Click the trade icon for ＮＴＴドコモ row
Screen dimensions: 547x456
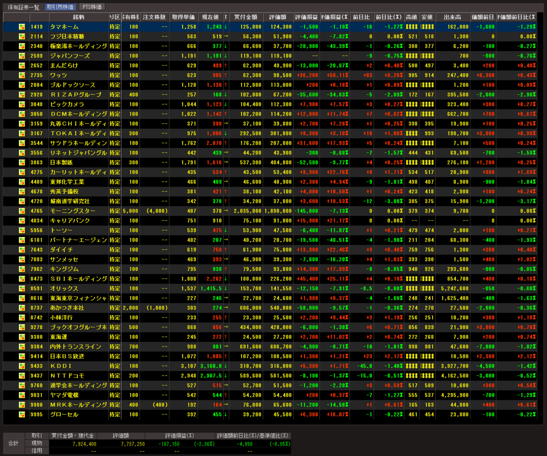pos(22,376)
